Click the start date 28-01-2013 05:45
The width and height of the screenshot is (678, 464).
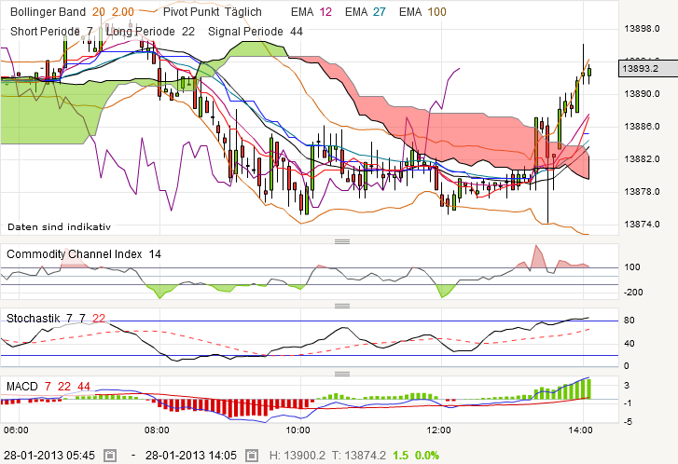49,456
